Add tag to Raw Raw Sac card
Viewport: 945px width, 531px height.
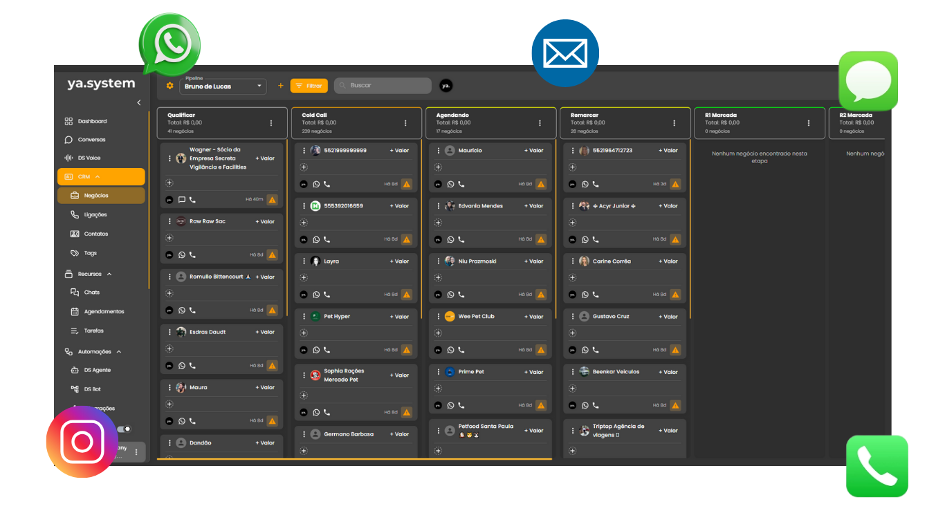coord(169,238)
